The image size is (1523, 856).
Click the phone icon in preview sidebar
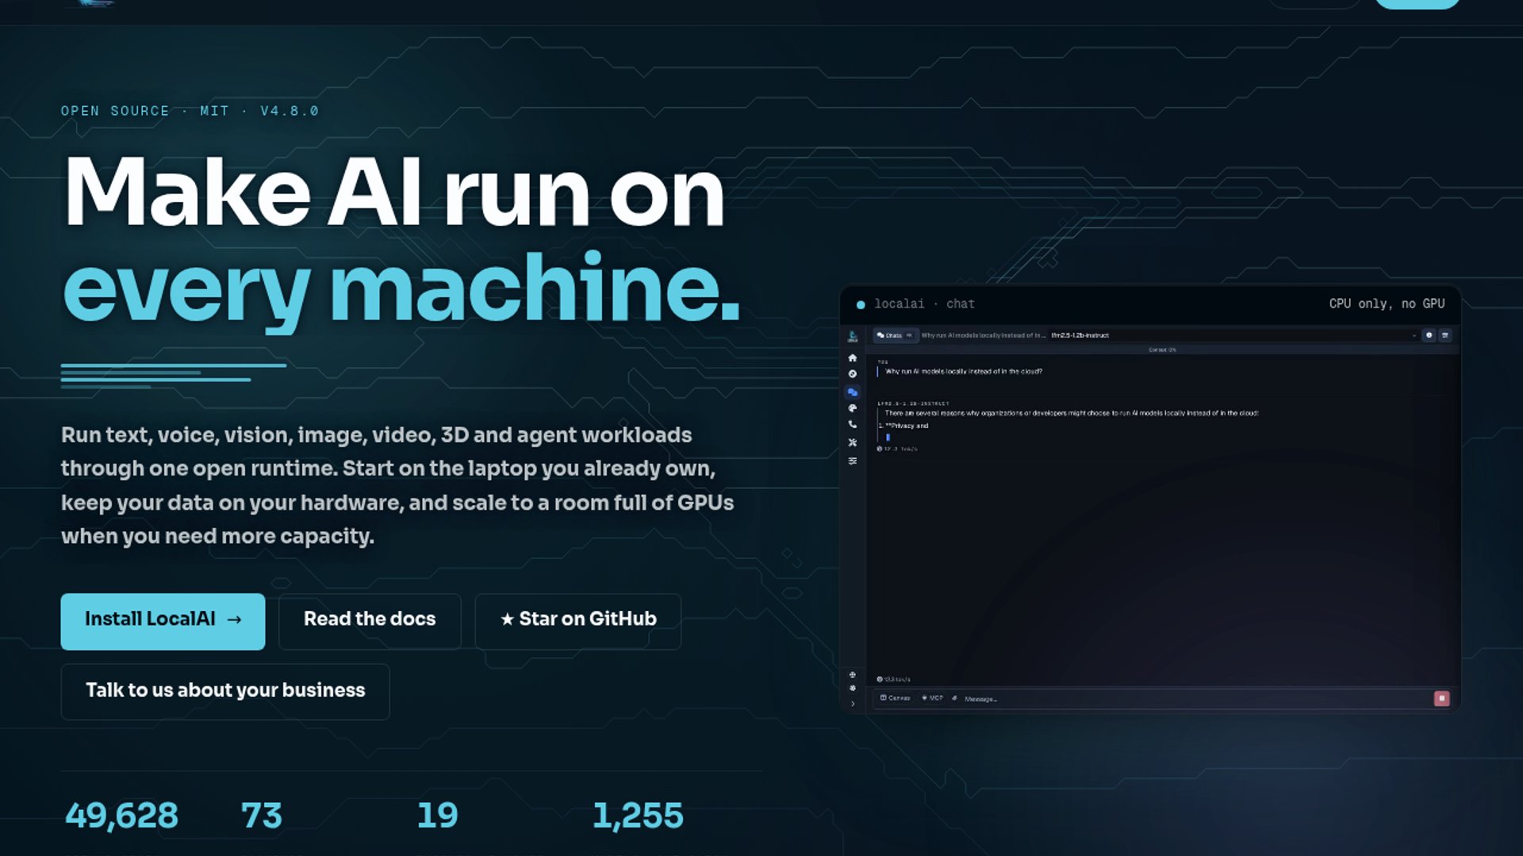pos(853,425)
